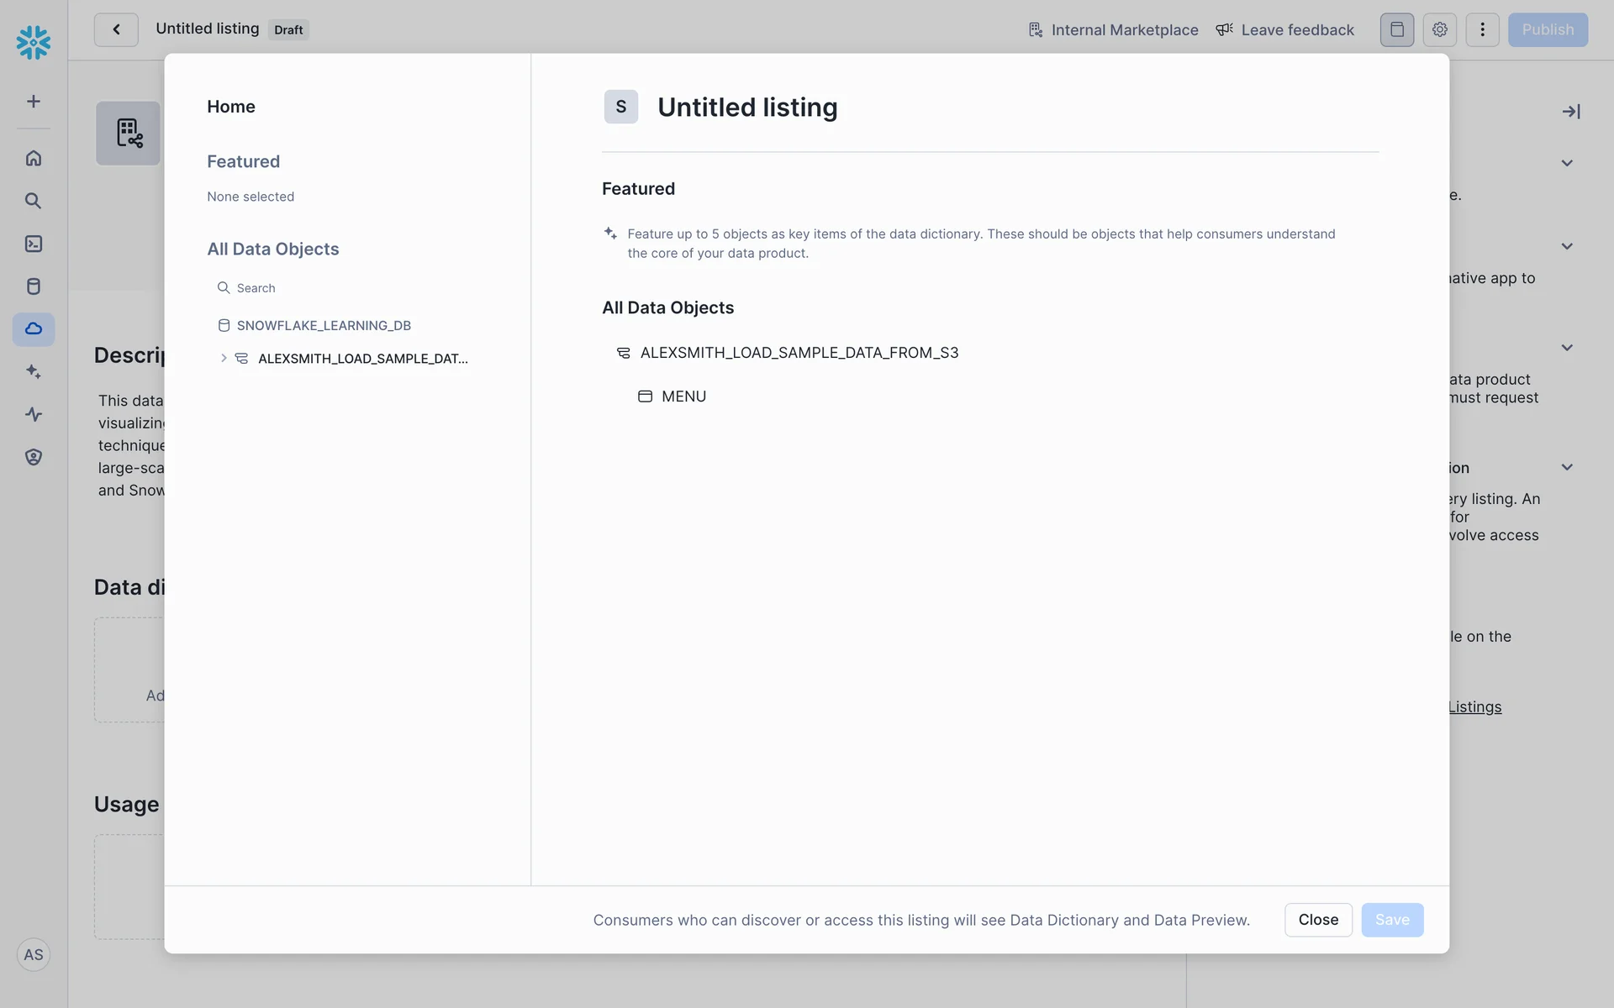Open the Home icon in sidebar

34,158
